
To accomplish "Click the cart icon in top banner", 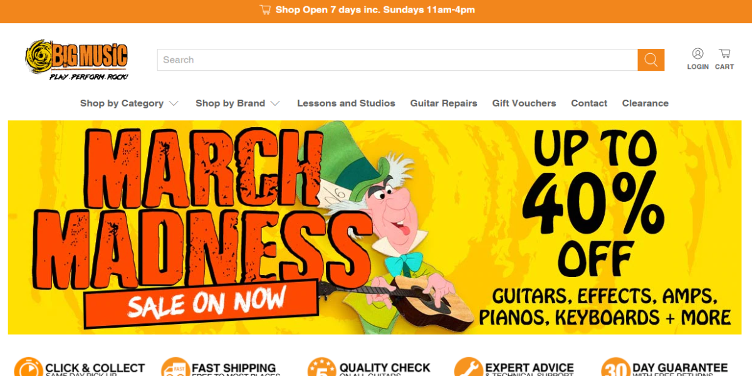I will 265,10.
